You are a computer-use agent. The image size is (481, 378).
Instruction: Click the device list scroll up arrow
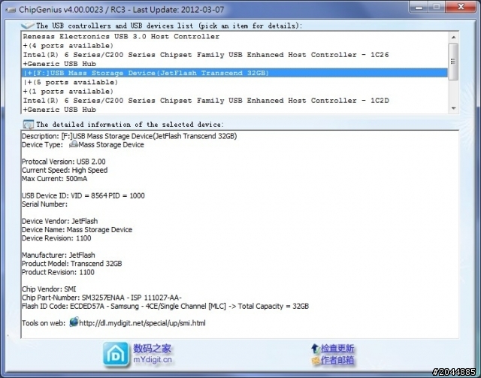(453, 38)
